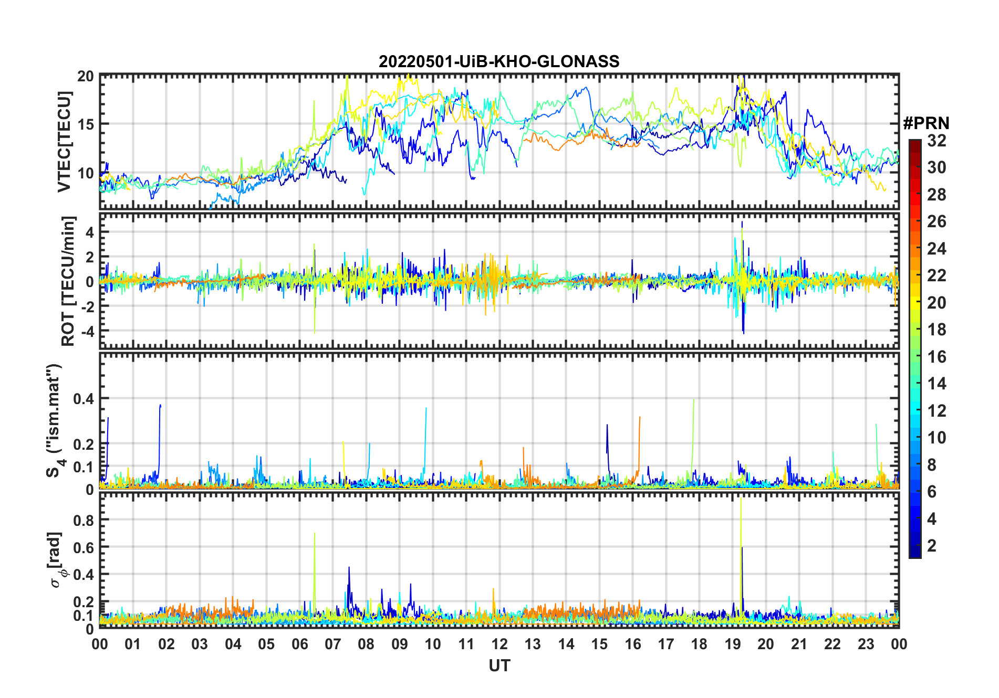The width and height of the screenshot is (999, 698).
Task: Click the S4 axis tick label 0.4
Action: point(84,399)
